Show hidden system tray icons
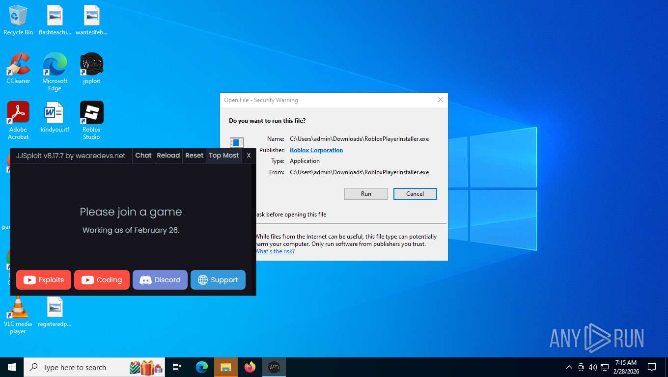Viewport: 668px width, 377px height. (x=569, y=367)
